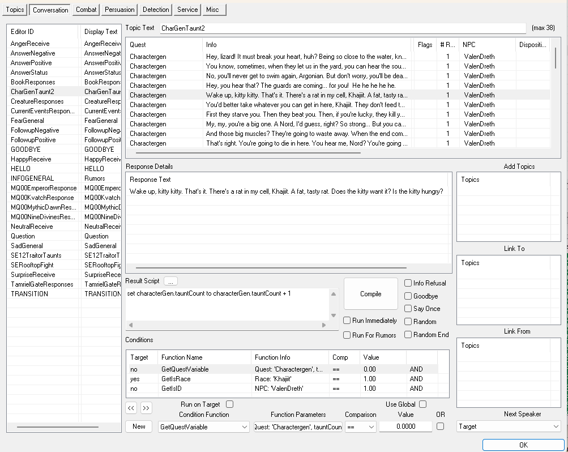The width and height of the screenshot is (568, 452).
Task: Click the Topic Text input field
Action: click(343, 28)
